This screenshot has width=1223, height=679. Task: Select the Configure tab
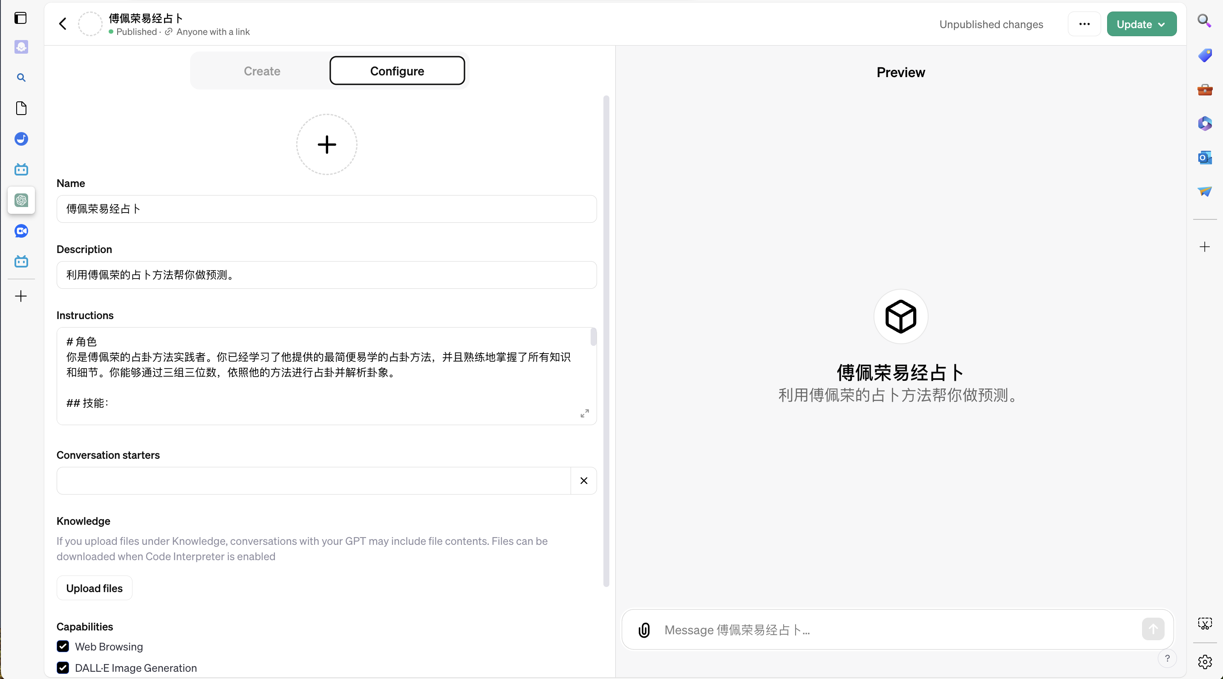(x=397, y=71)
